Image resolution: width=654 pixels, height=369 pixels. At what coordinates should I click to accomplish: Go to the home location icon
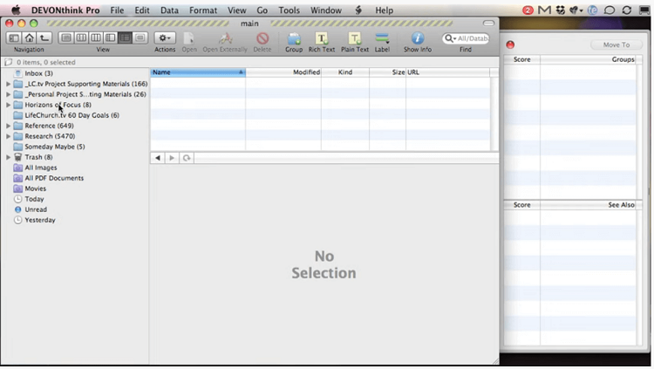[29, 38]
